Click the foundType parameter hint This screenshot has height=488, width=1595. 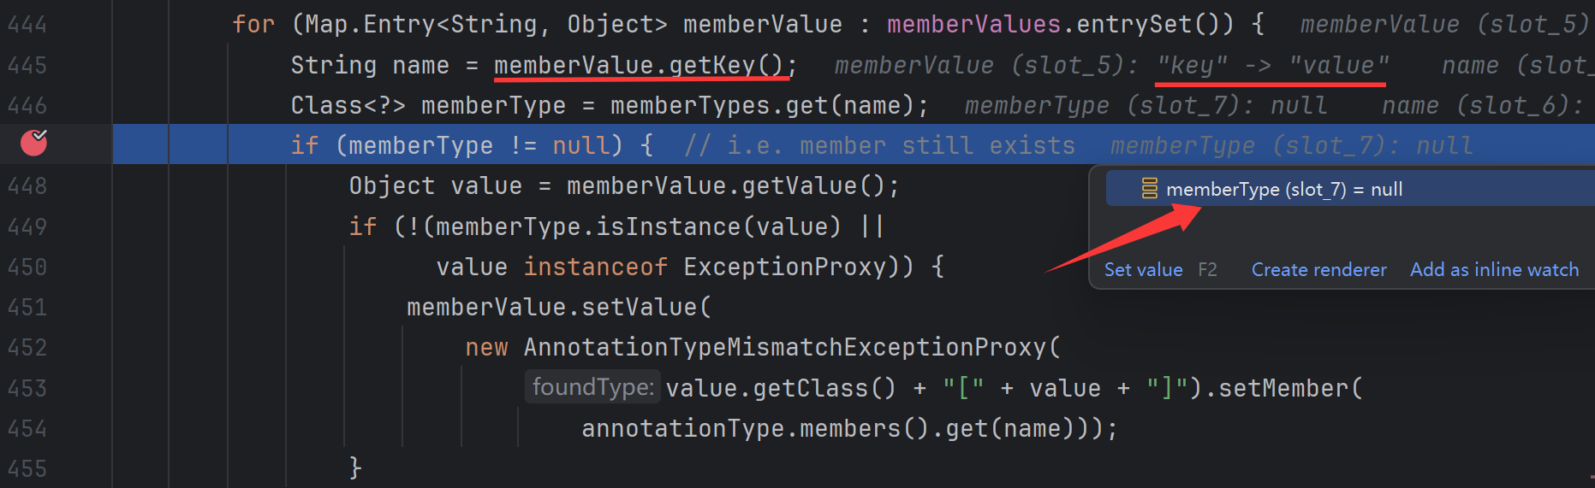click(x=592, y=388)
